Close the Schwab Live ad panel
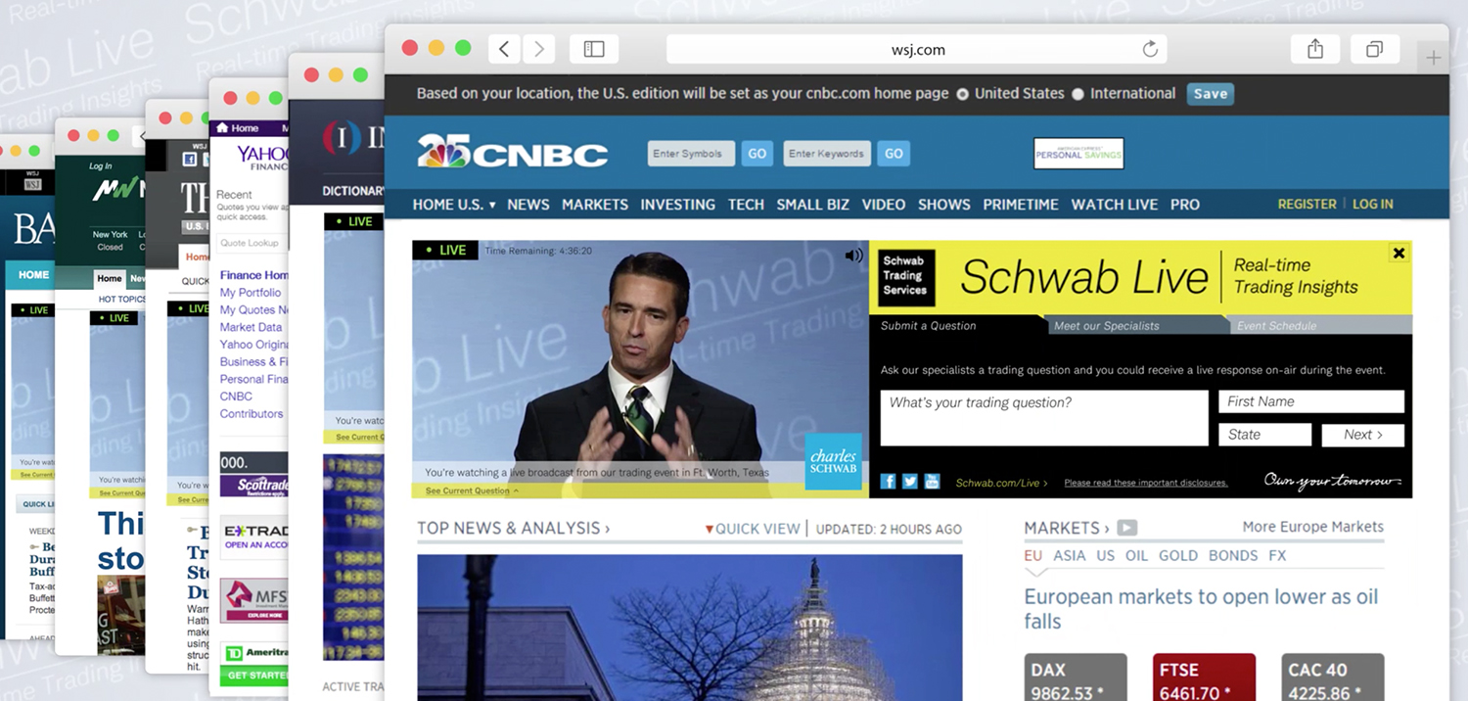1468x701 pixels. coord(1399,253)
